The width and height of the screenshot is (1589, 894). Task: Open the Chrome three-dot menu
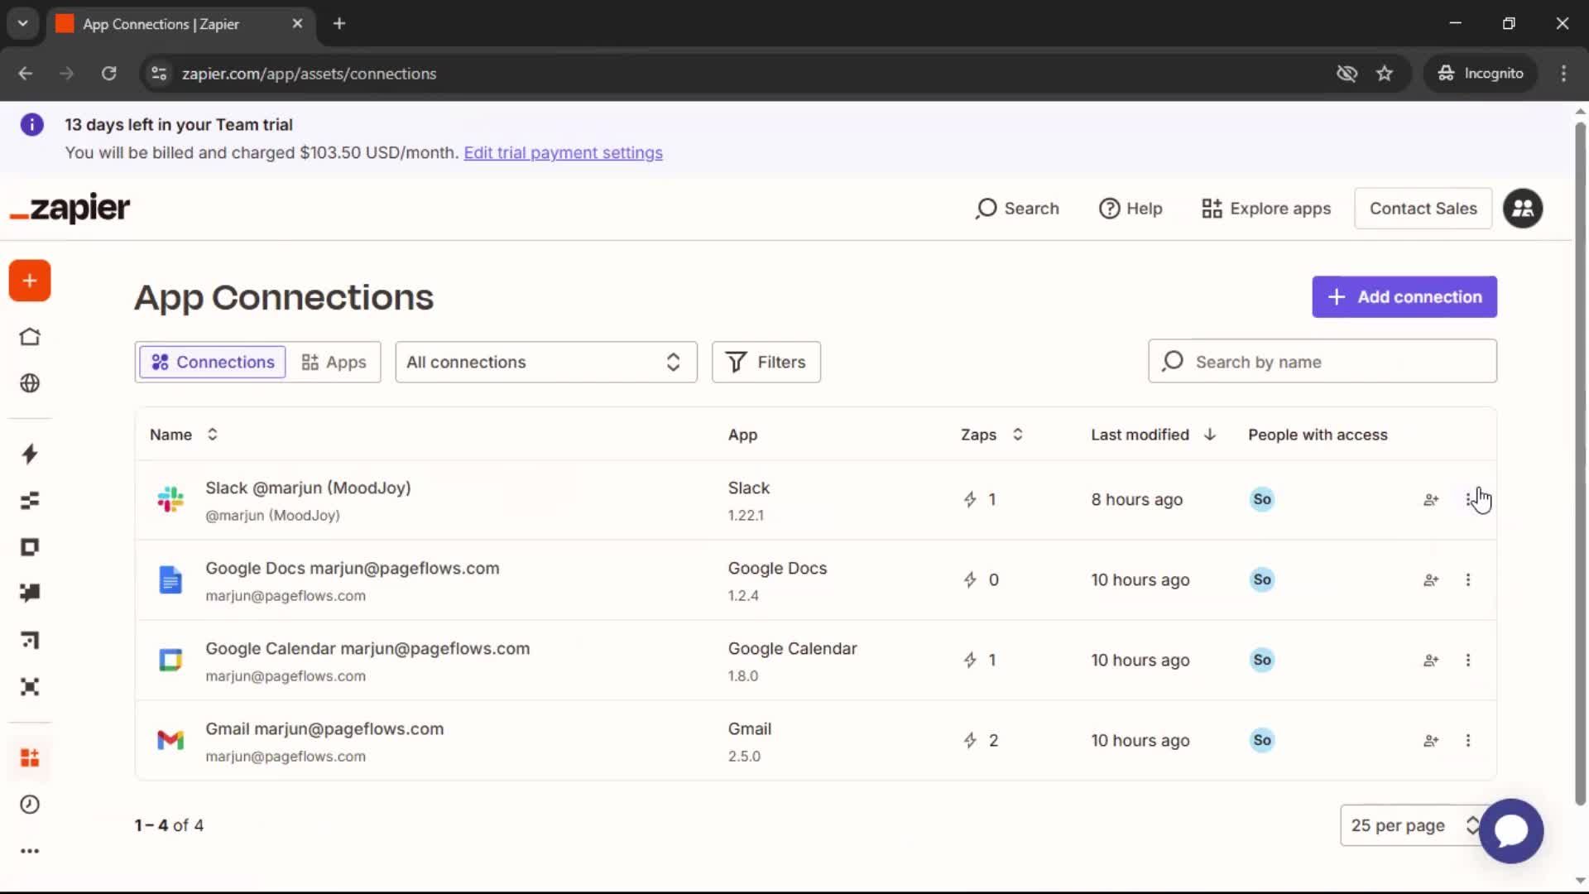pos(1563,74)
